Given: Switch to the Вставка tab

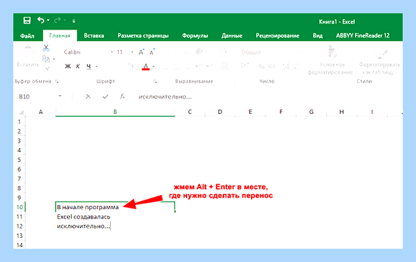Looking at the screenshot, I should tap(94, 36).
